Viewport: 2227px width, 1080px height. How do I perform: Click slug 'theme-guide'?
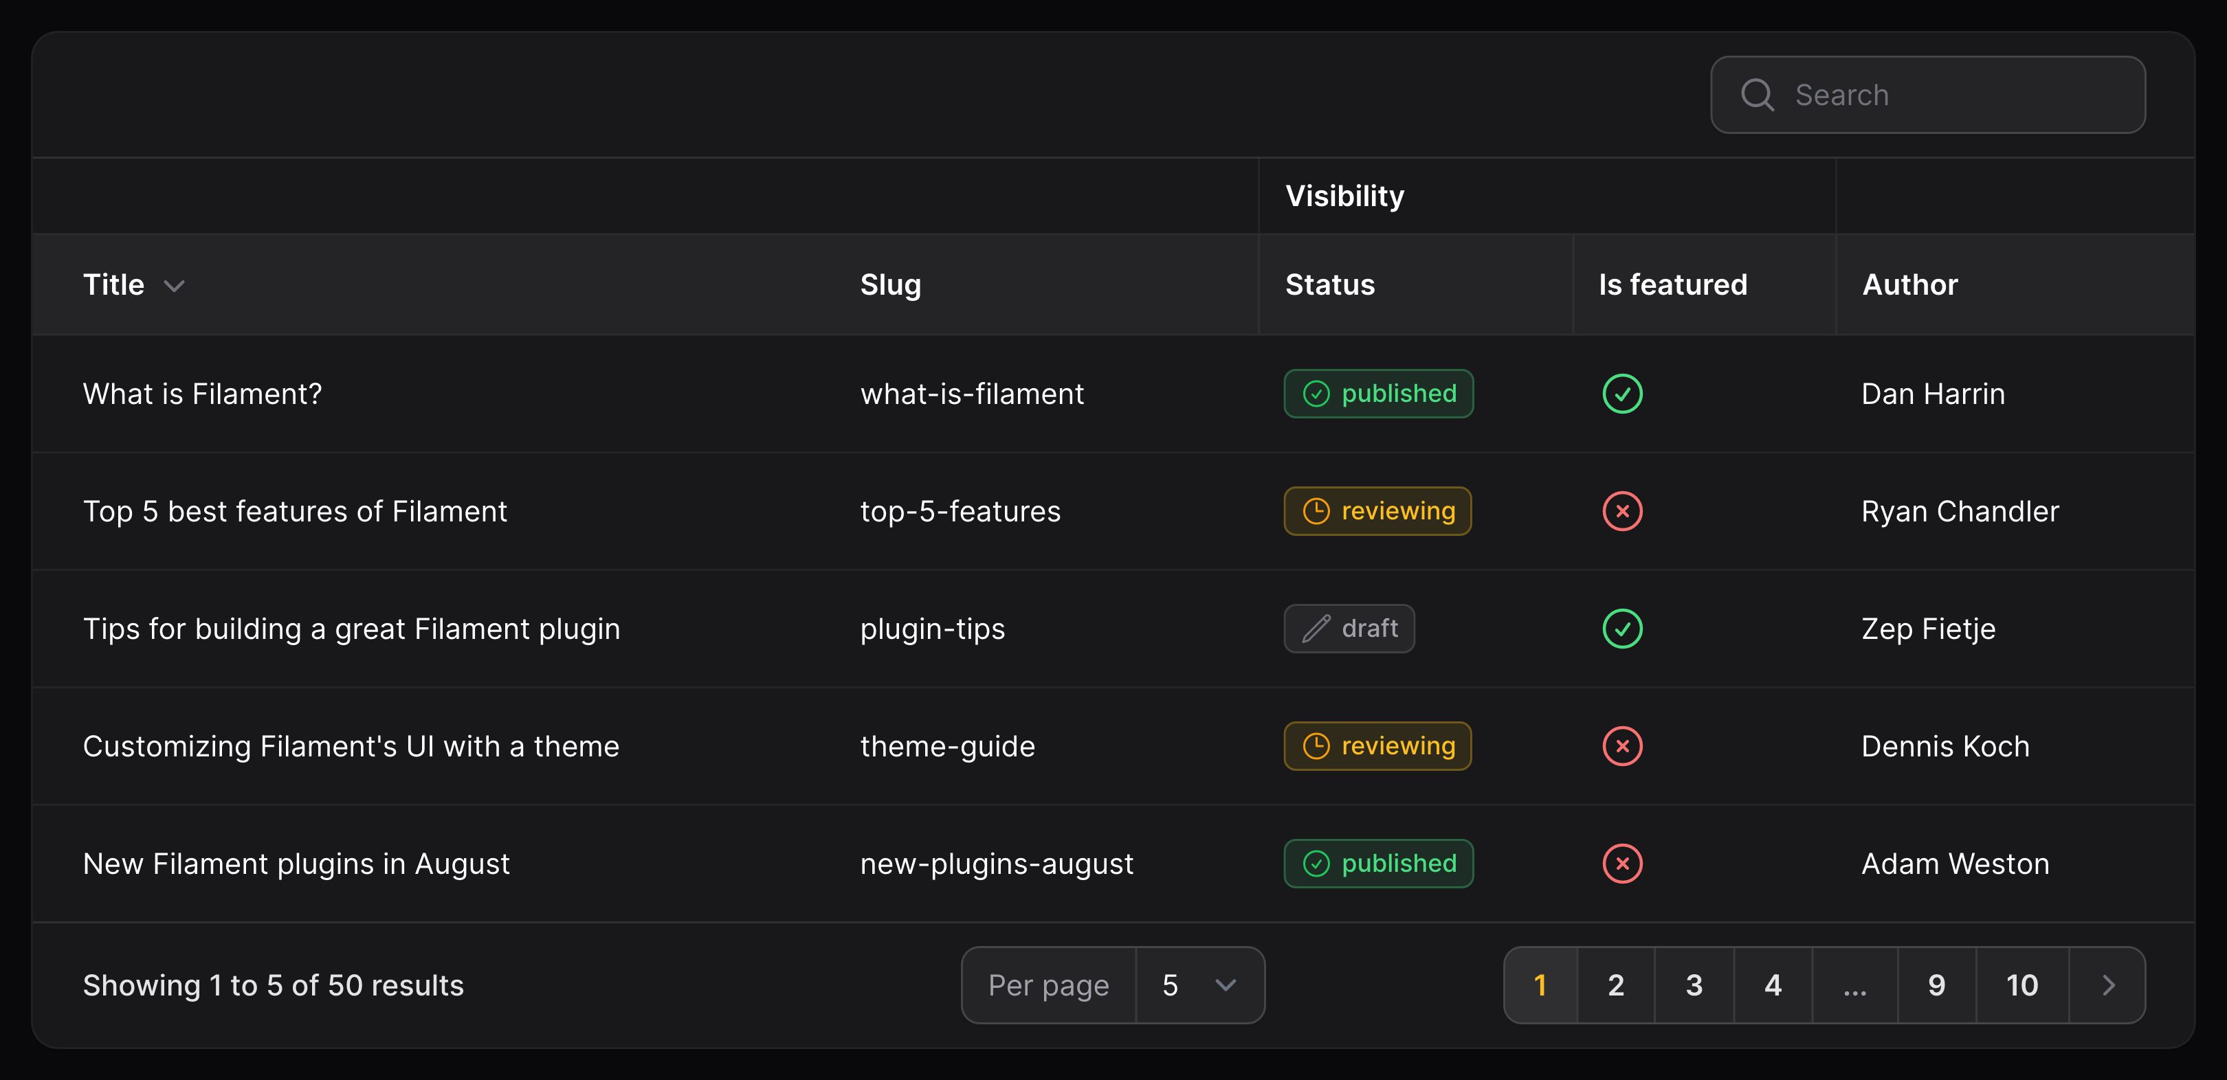pyautogui.click(x=948, y=747)
